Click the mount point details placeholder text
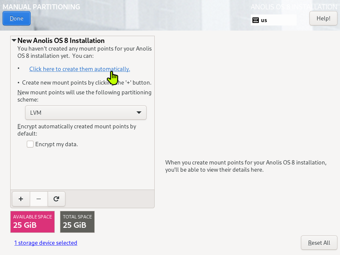Viewport: 340px width, 255px height. [246, 166]
